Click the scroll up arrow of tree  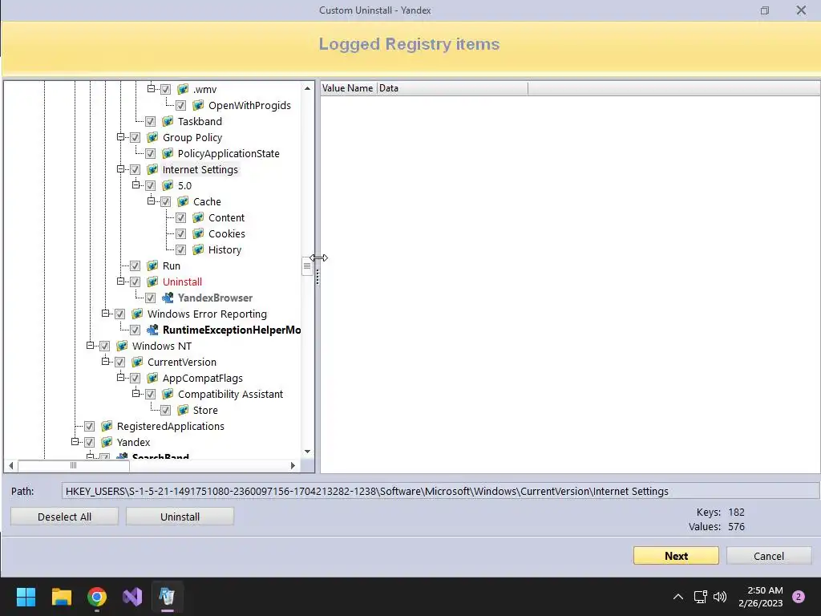pos(307,88)
